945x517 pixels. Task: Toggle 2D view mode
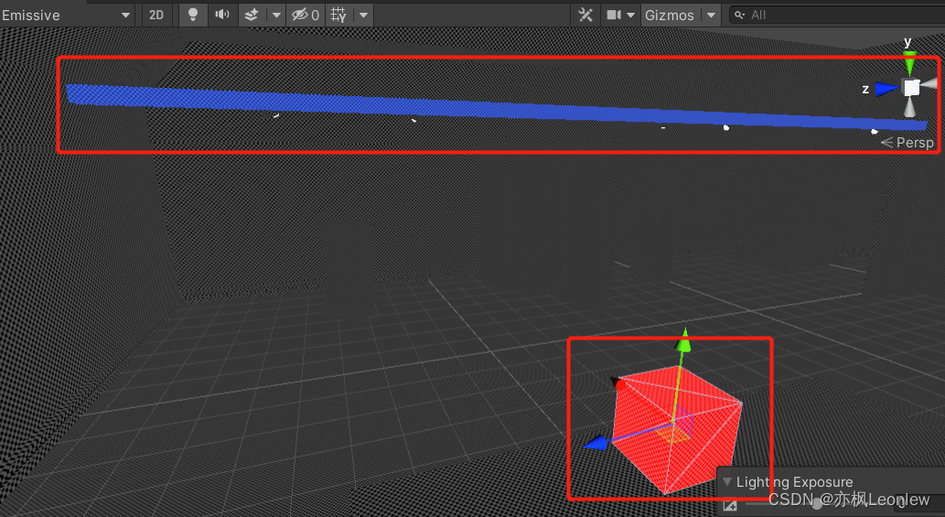click(156, 15)
